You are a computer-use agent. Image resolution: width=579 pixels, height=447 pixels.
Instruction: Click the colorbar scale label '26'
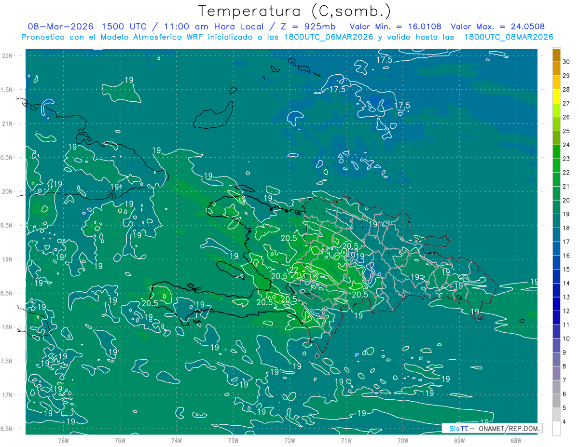pyautogui.click(x=566, y=117)
